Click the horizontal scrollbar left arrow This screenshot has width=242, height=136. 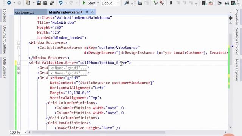[29, 132]
